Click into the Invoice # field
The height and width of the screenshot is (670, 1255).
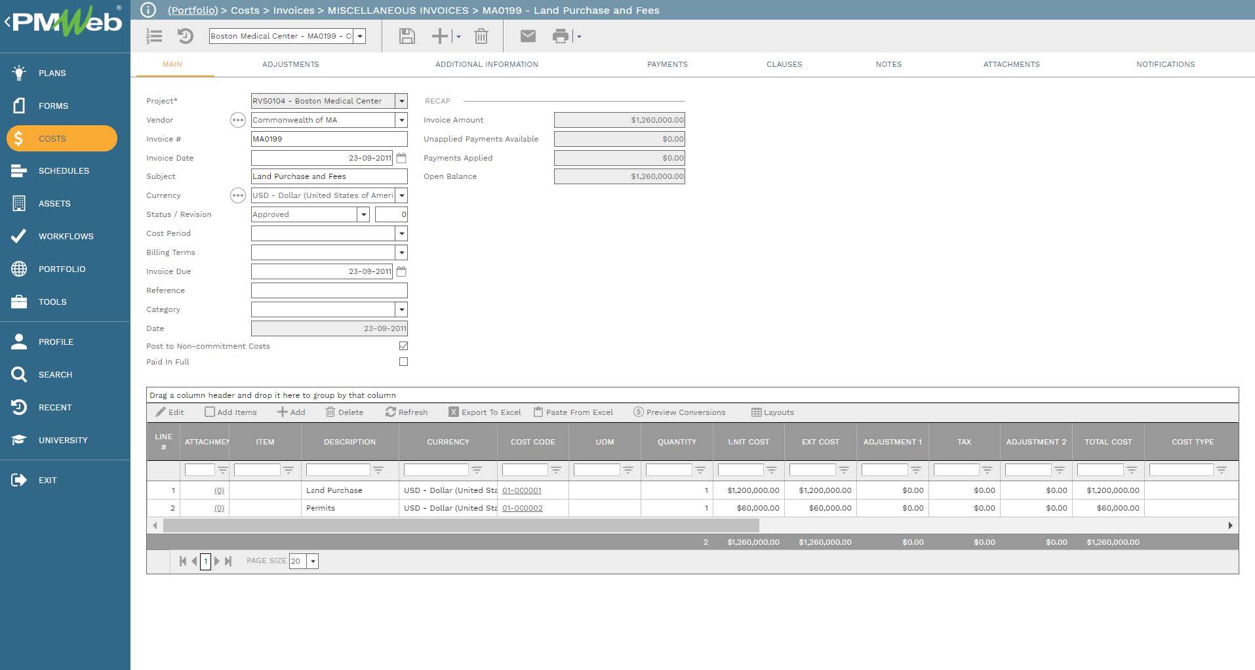[329, 139]
